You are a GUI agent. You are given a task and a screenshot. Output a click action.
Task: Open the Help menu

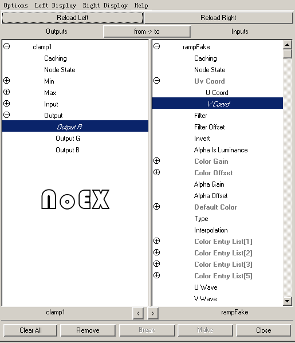(x=141, y=5)
